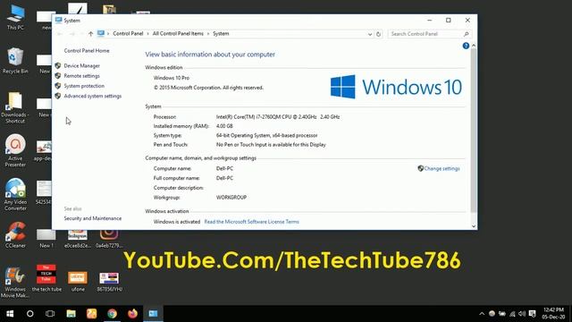Click the Windows Start button
Viewport: 572px width, 322px height.
point(10,314)
